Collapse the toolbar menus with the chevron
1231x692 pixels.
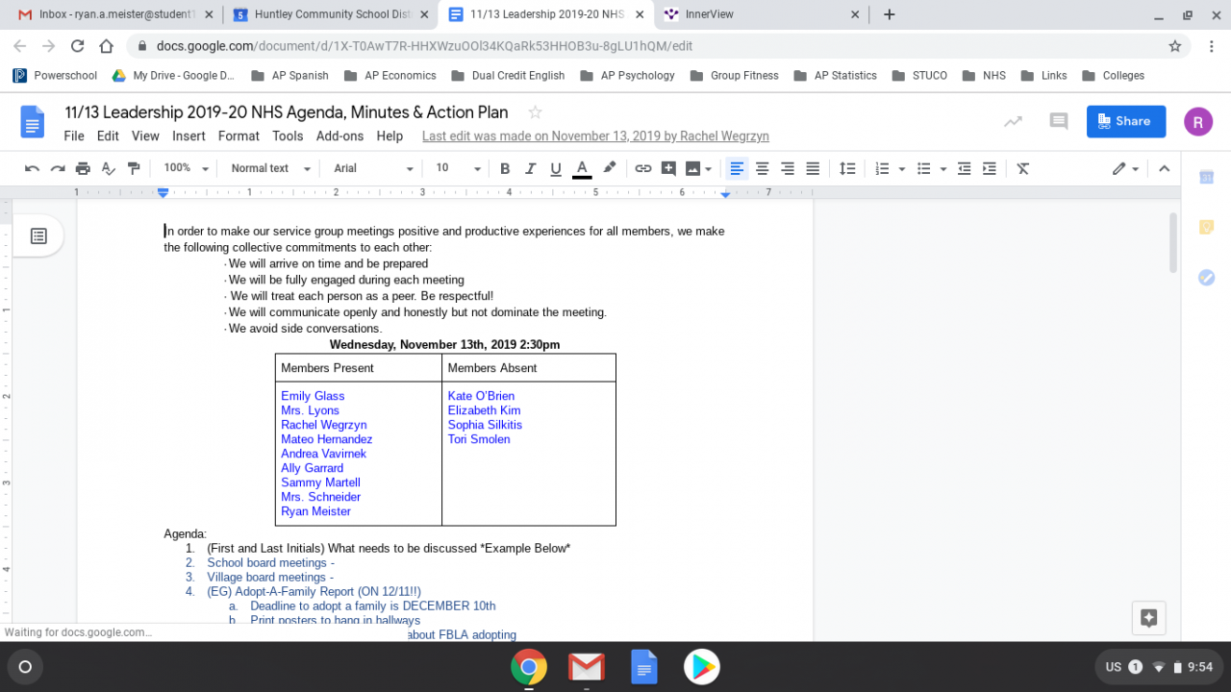click(1164, 168)
